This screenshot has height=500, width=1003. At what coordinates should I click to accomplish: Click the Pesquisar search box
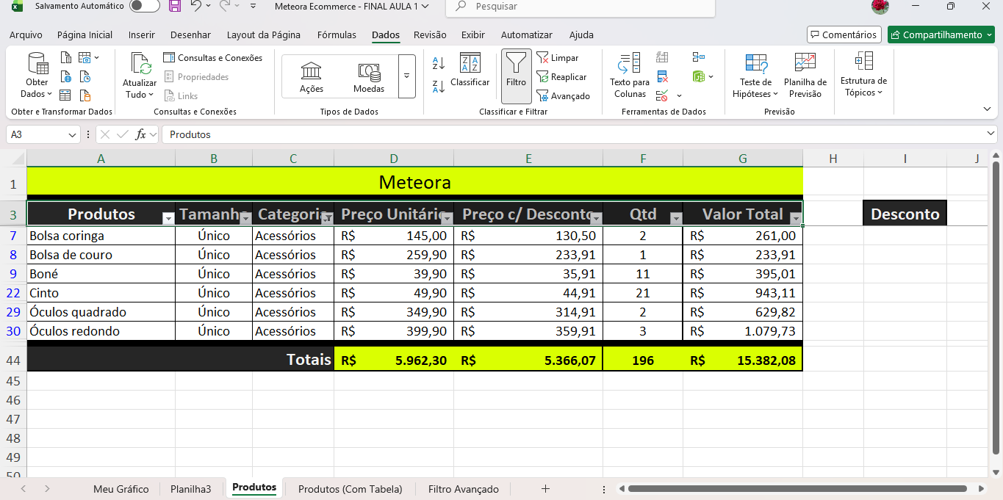[x=580, y=7]
